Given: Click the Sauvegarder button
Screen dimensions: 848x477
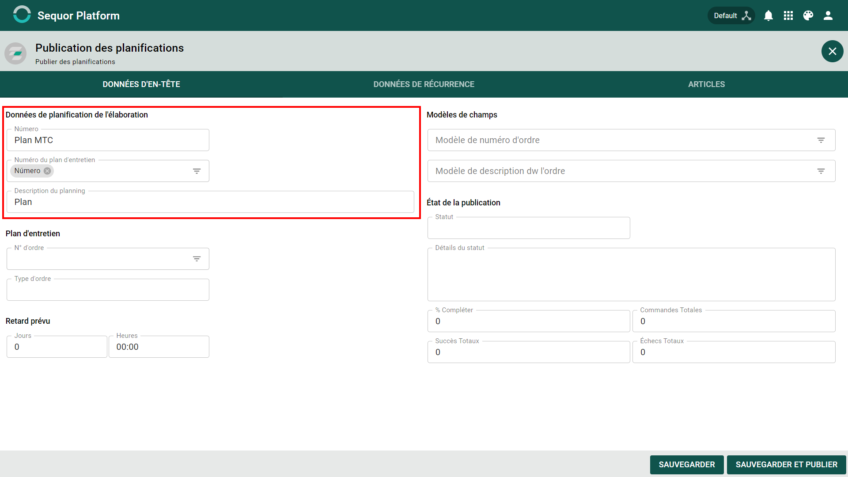Looking at the screenshot, I should pyautogui.click(x=687, y=465).
